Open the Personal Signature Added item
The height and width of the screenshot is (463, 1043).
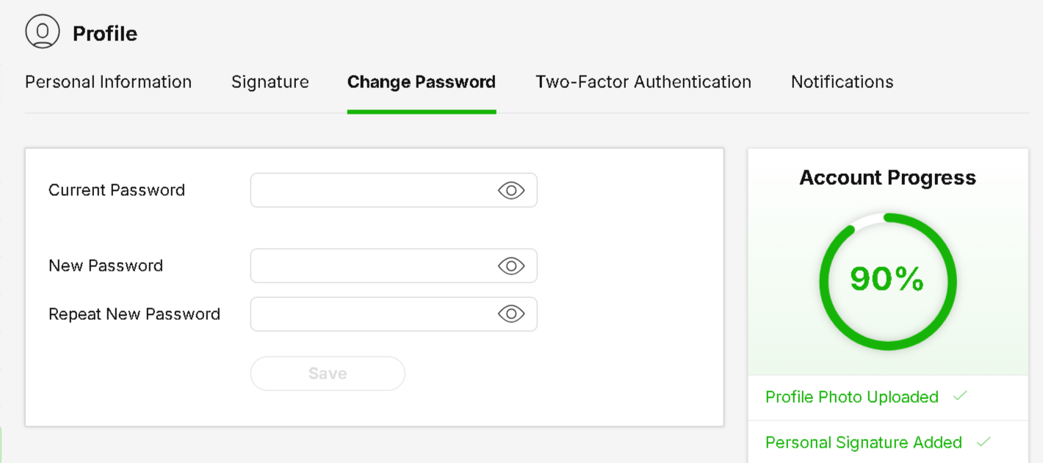coord(864,442)
